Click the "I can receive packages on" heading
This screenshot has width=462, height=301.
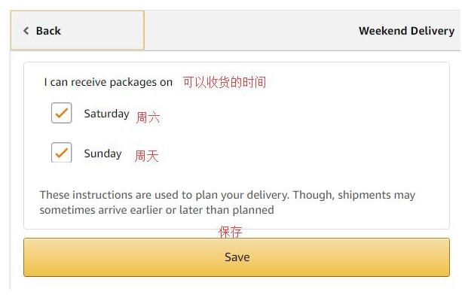pos(108,82)
